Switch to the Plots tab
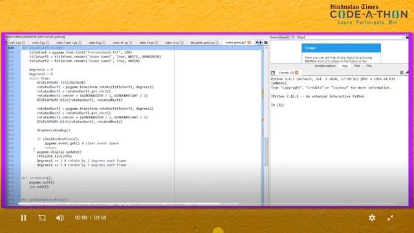The height and width of the screenshot is (233, 414). (357, 66)
